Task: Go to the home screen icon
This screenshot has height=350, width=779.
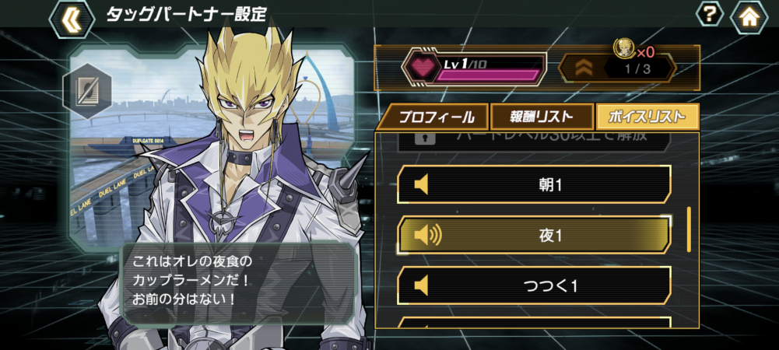Action: coord(749,17)
